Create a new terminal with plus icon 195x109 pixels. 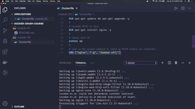click(x=162, y=63)
